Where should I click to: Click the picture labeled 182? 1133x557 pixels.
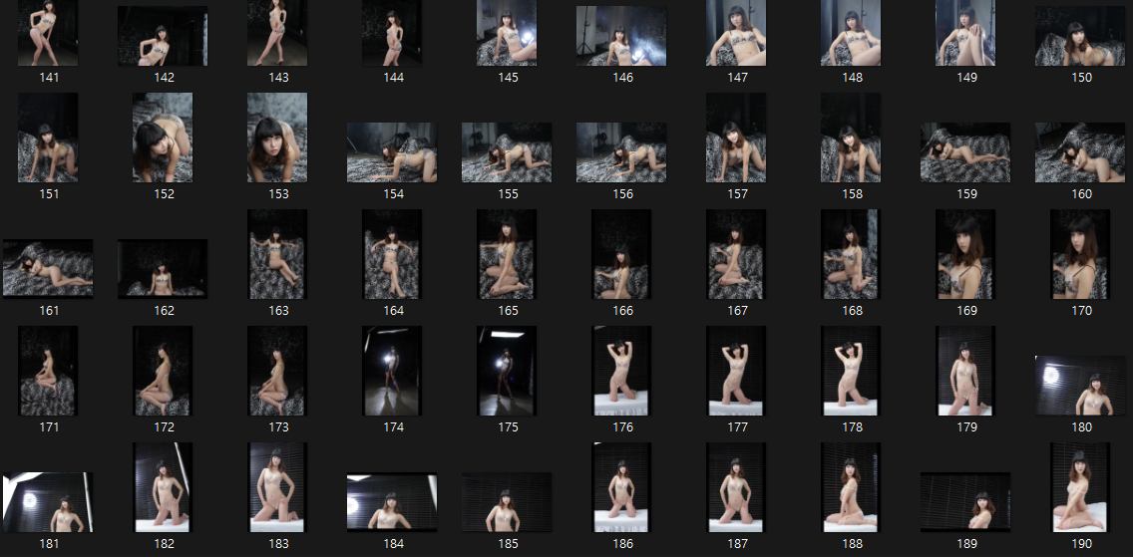click(163, 487)
